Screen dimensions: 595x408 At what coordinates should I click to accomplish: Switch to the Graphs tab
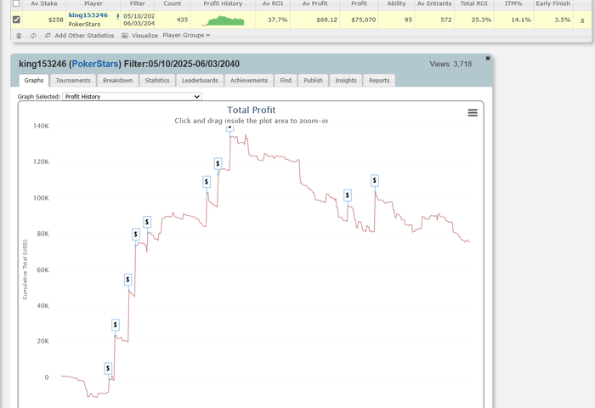pyautogui.click(x=34, y=81)
